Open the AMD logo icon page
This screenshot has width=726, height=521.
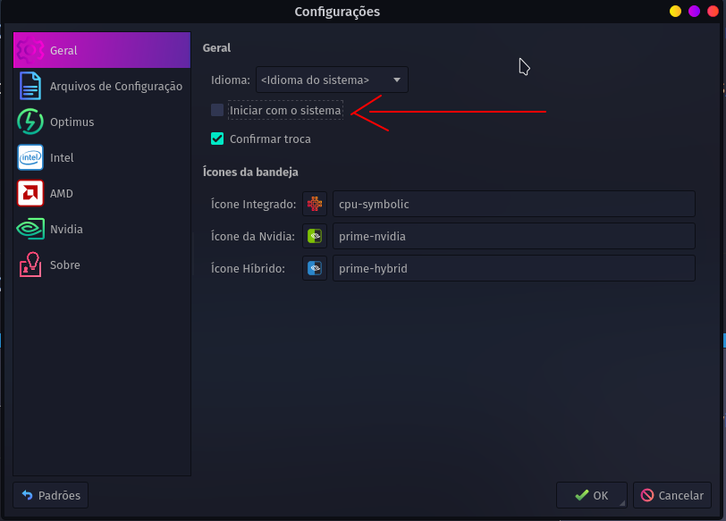pyautogui.click(x=30, y=193)
